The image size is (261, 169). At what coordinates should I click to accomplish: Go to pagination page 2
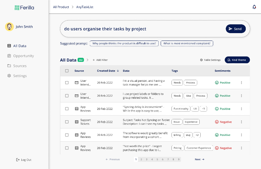click(x=141, y=160)
